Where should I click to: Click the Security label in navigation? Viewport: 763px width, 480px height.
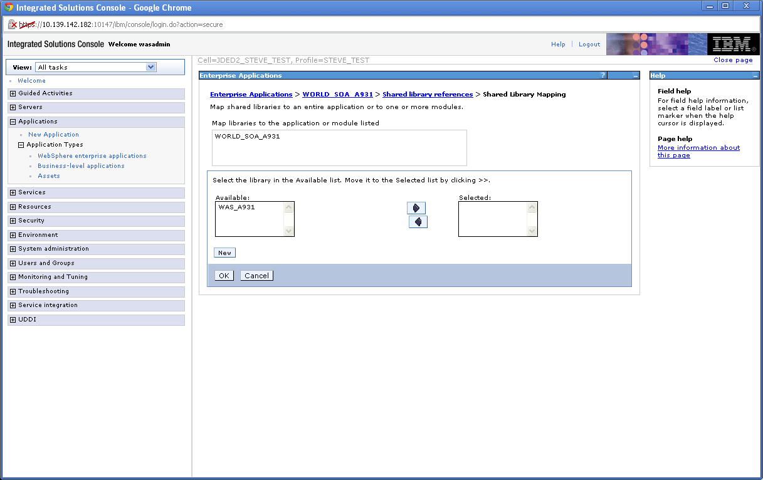pyautogui.click(x=31, y=221)
